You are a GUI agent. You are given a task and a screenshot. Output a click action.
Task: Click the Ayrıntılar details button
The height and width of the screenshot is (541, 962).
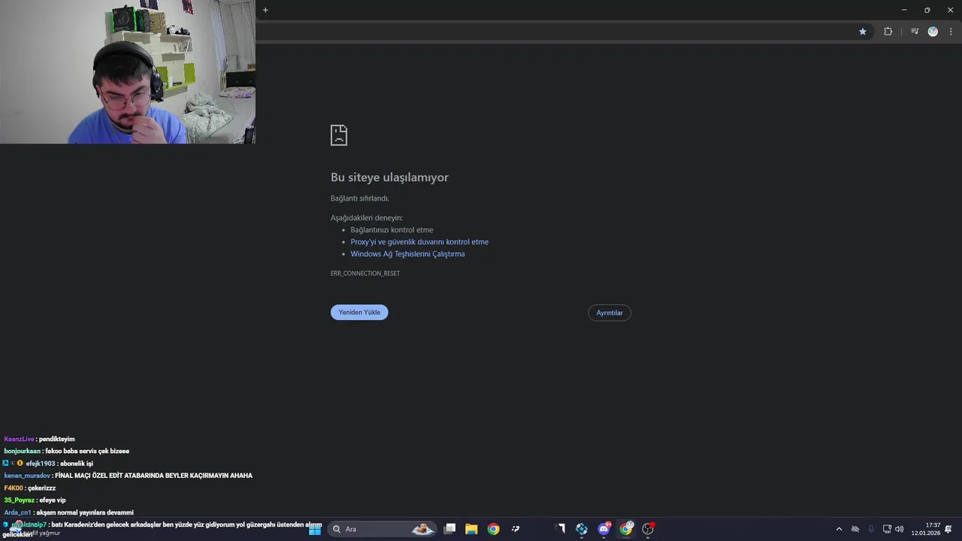610,313
